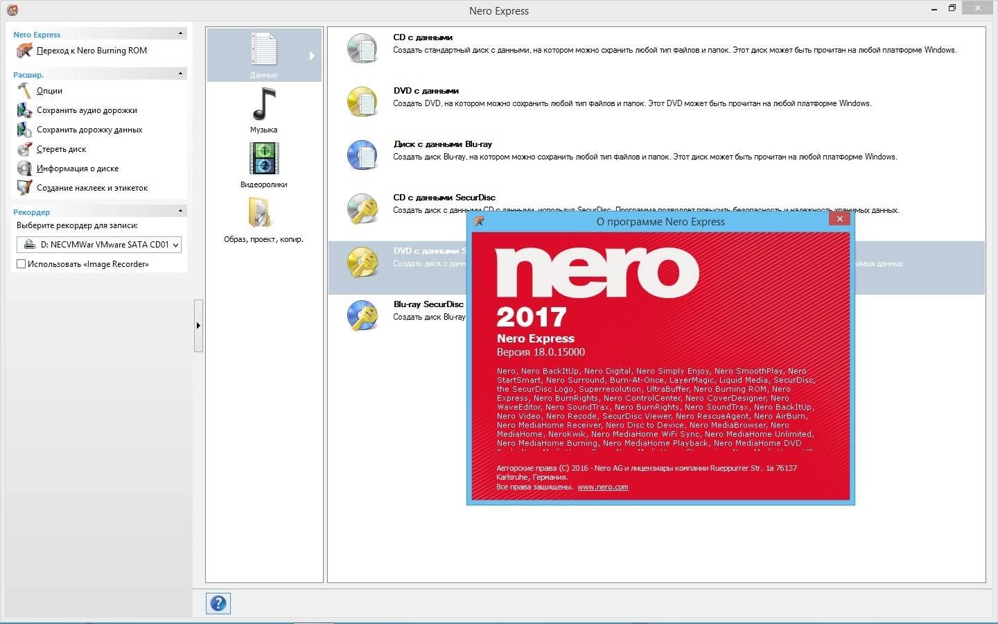This screenshot has width=998, height=624.
Task: Select Стереть диск
Action: (62, 149)
